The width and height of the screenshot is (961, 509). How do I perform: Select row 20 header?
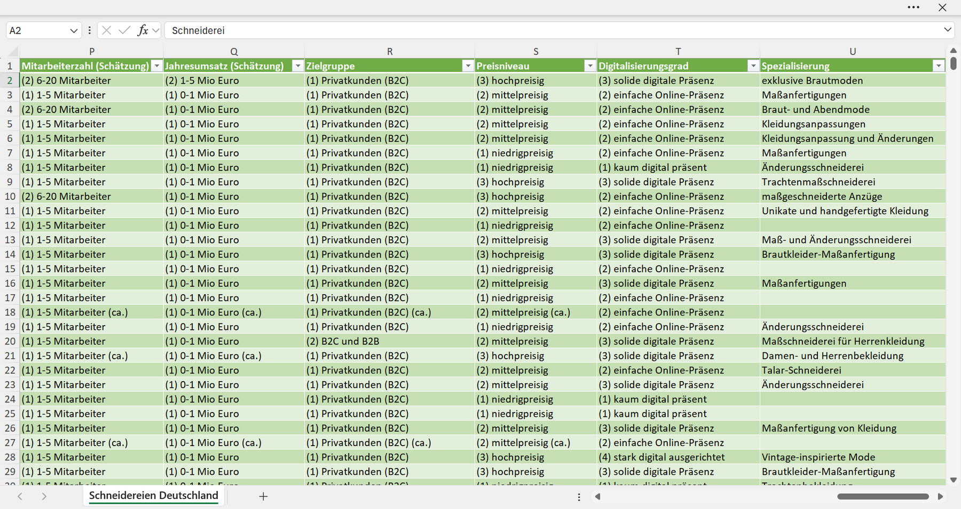pyautogui.click(x=10, y=342)
